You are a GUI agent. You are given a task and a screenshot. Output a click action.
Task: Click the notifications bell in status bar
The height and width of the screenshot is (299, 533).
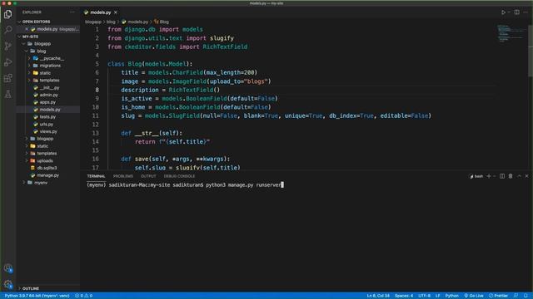point(526,296)
